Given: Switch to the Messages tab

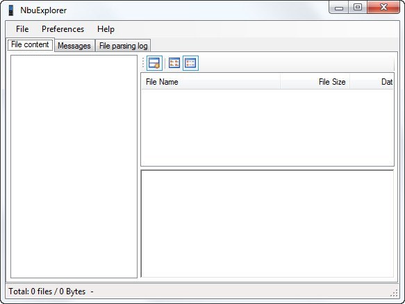Looking at the screenshot, I should [74, 46].
